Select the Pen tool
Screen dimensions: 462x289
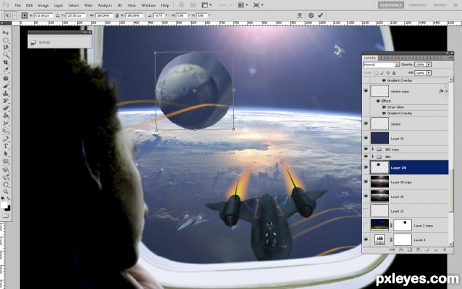6,139
